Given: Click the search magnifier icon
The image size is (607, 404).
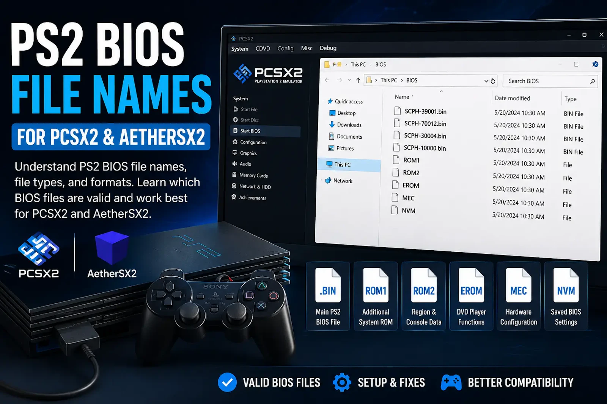Looking at the screenshot, I should tap(592, 81).
